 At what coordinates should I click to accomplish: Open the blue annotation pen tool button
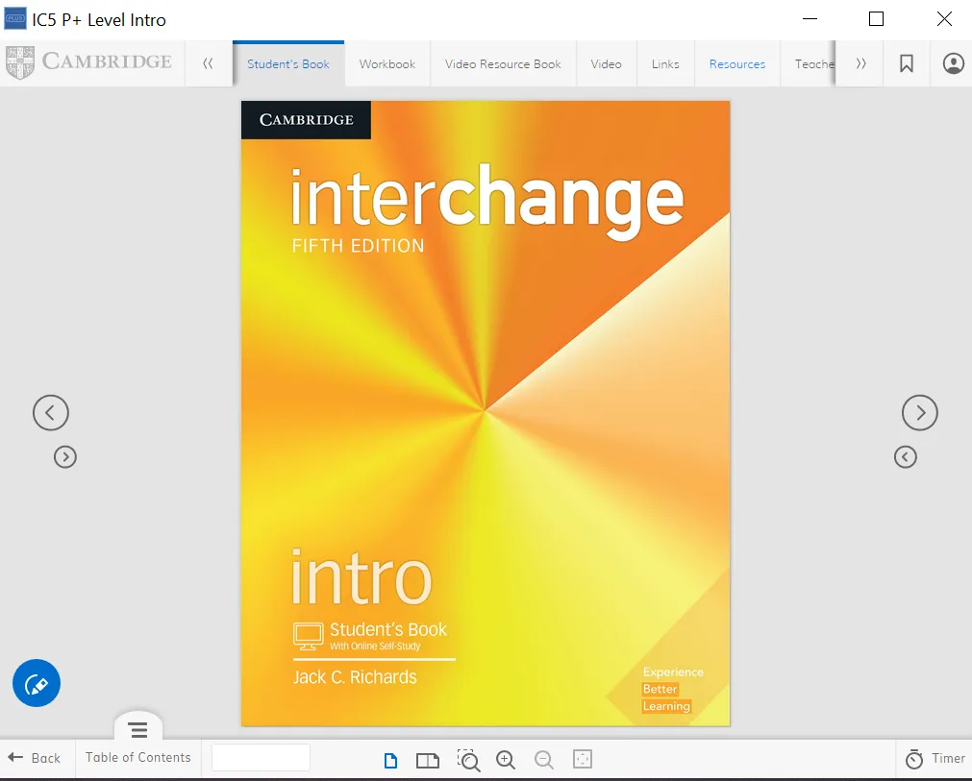[x=37, y=683]
